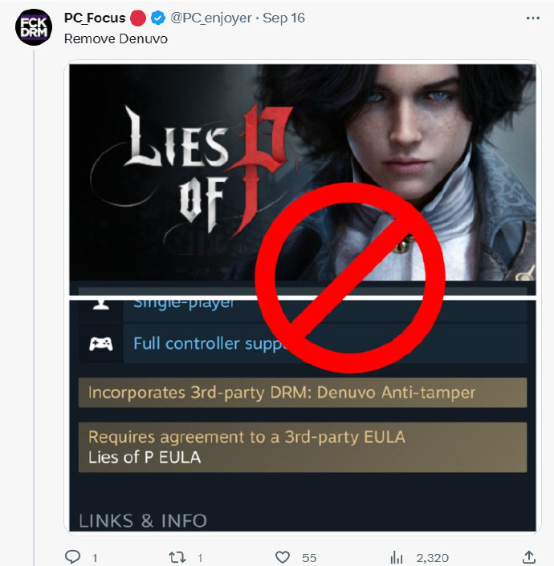Like the tweet with the heart icon
This screenshot has height=566, width=554.
[x=283, y=557]
